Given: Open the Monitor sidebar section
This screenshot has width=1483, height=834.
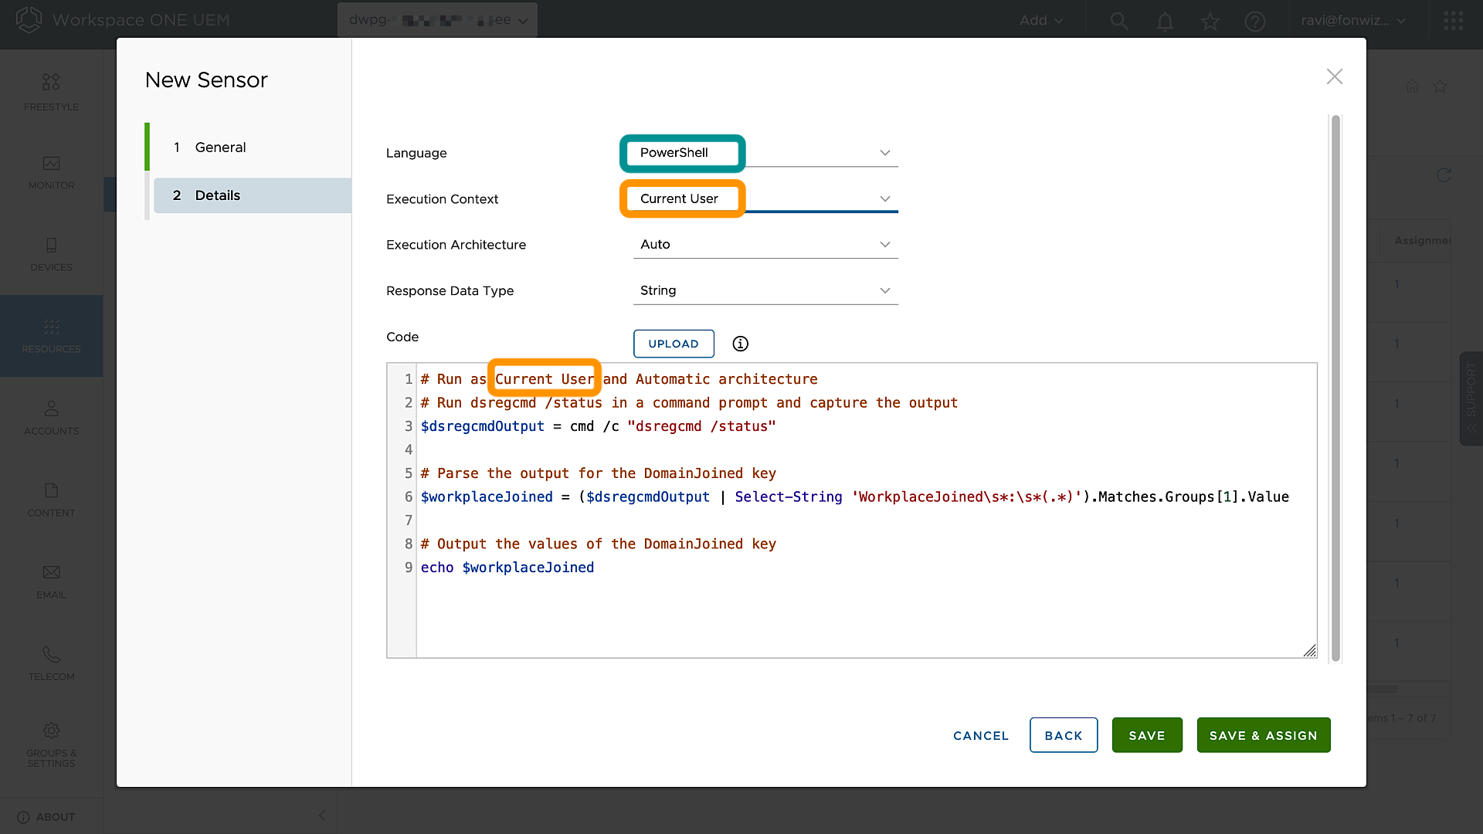Looking at the screenshot, I should [x=51, y=172].
